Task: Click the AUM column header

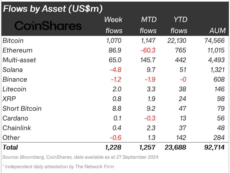Action: click(x=217, y=31)
